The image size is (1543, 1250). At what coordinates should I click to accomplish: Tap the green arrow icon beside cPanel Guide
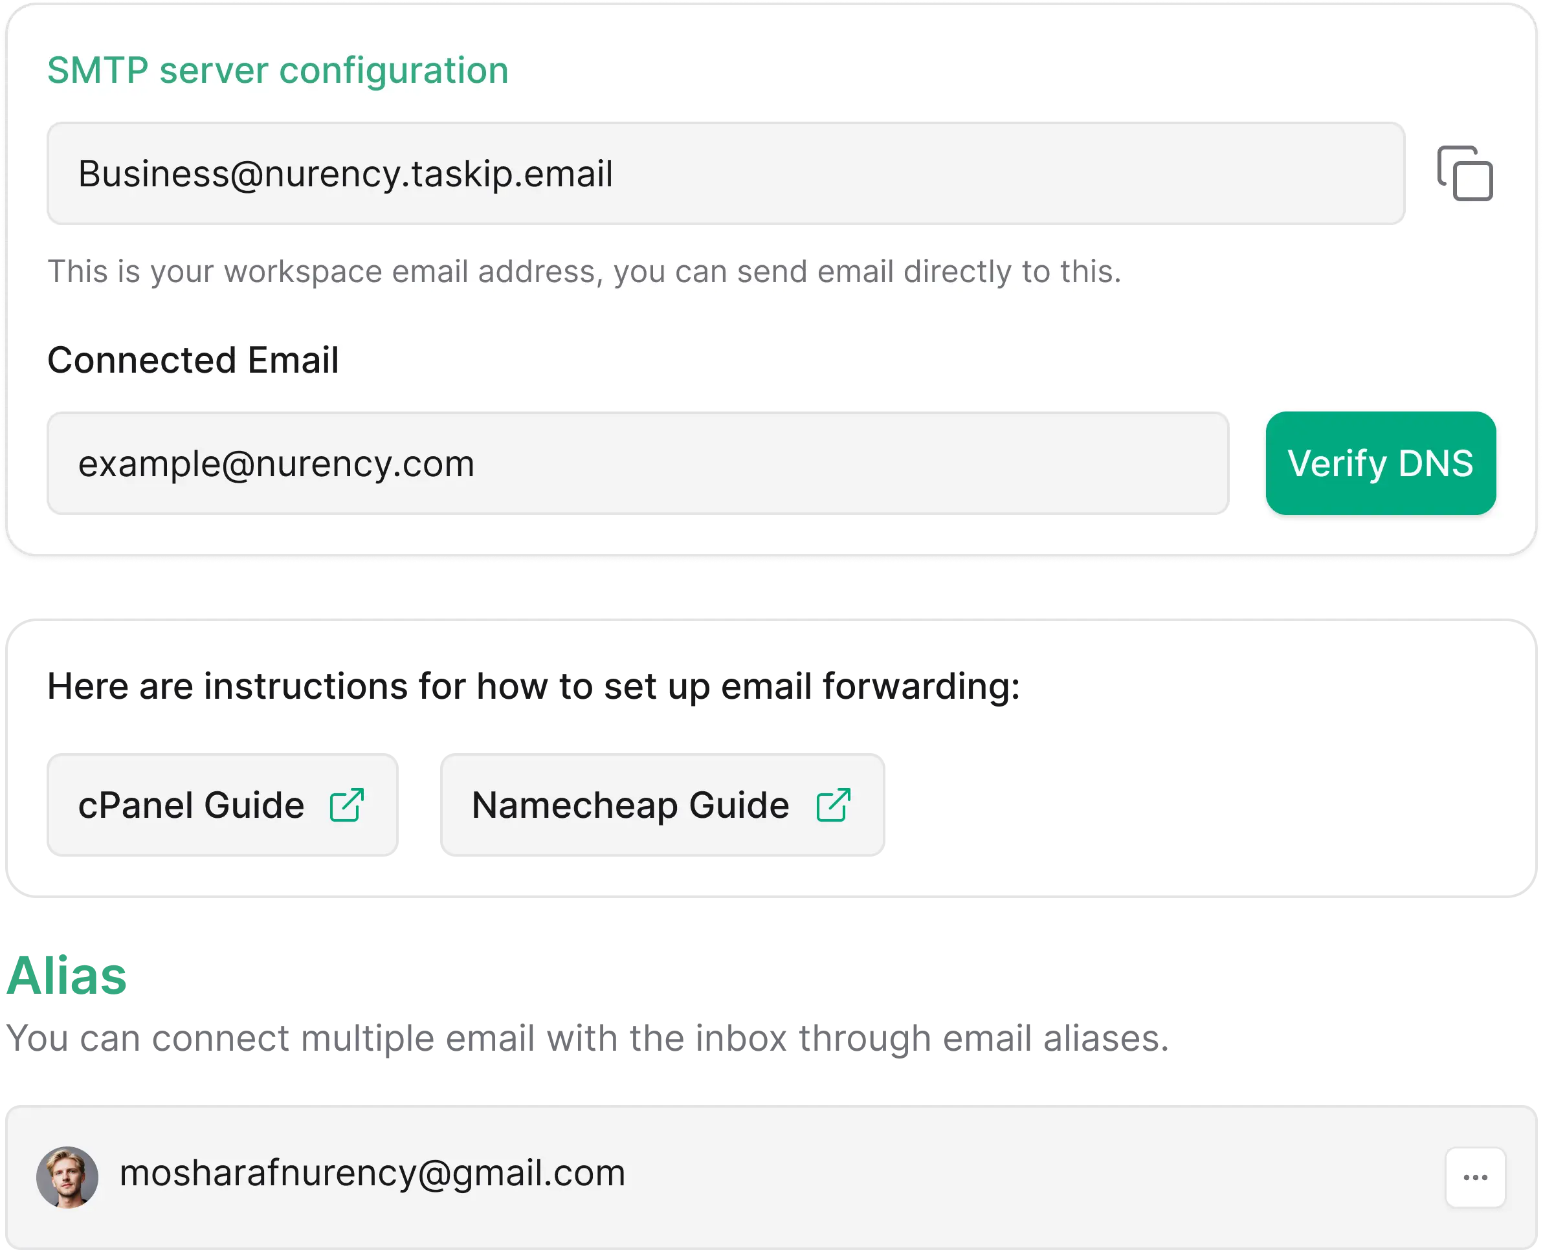point(350,804)
